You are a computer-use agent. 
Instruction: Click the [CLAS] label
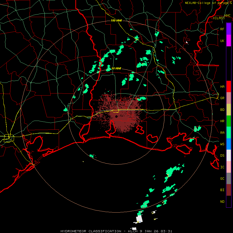coord(219,18)
